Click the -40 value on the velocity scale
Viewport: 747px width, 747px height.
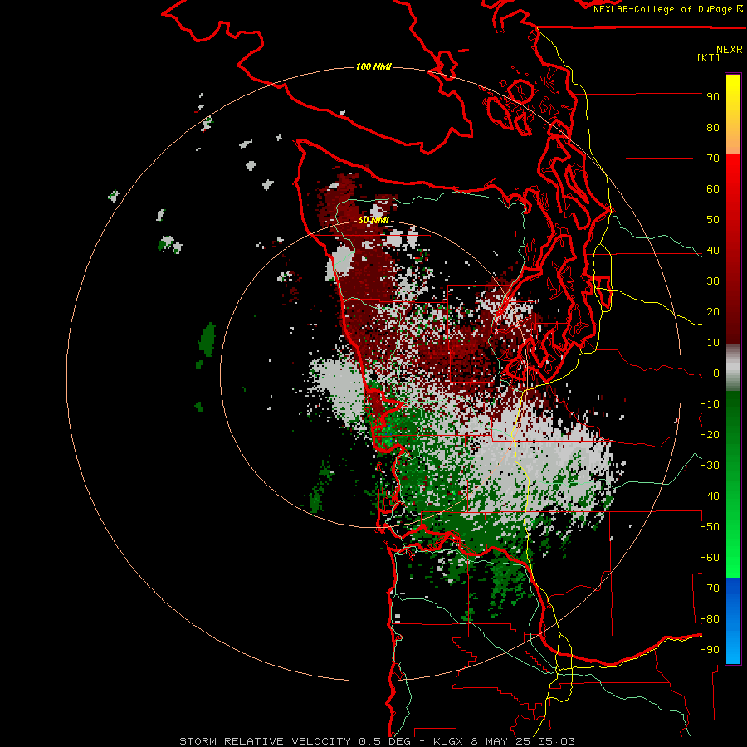[x=710, y=496]
